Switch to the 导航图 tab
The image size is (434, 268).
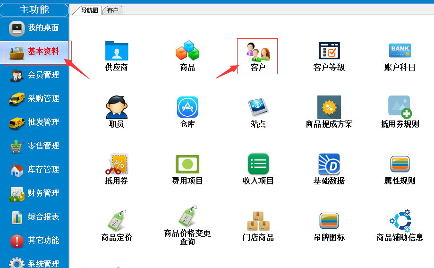coord(89,10)
